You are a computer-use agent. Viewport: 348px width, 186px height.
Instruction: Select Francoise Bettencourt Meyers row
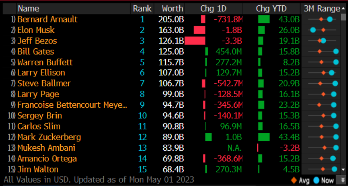[72, 105]
